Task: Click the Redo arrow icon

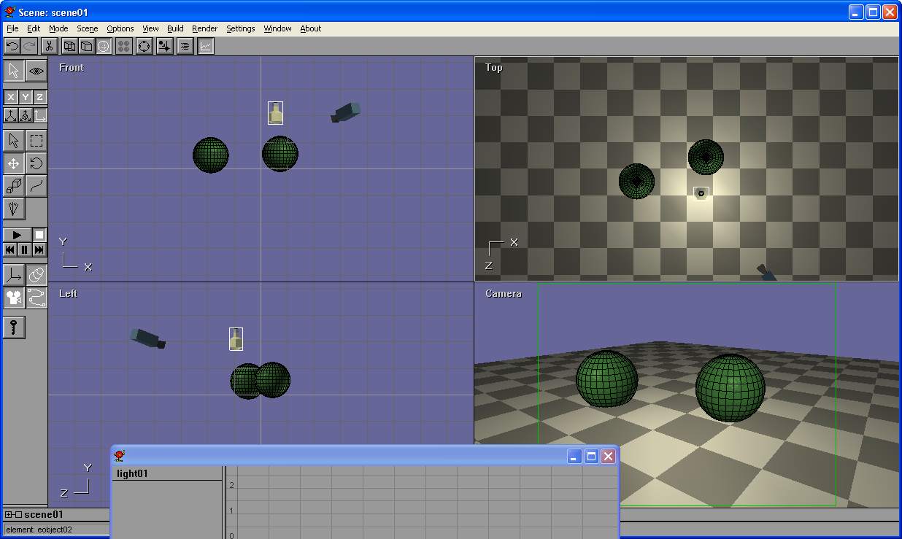Action: click(x=29, y=46)
